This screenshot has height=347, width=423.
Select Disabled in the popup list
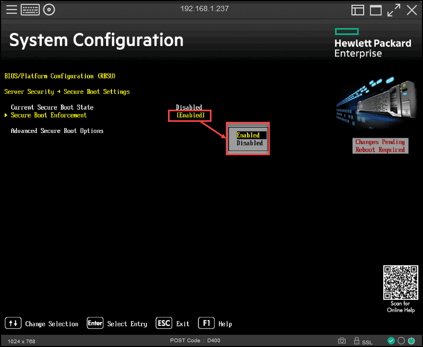tap(250, 143)
